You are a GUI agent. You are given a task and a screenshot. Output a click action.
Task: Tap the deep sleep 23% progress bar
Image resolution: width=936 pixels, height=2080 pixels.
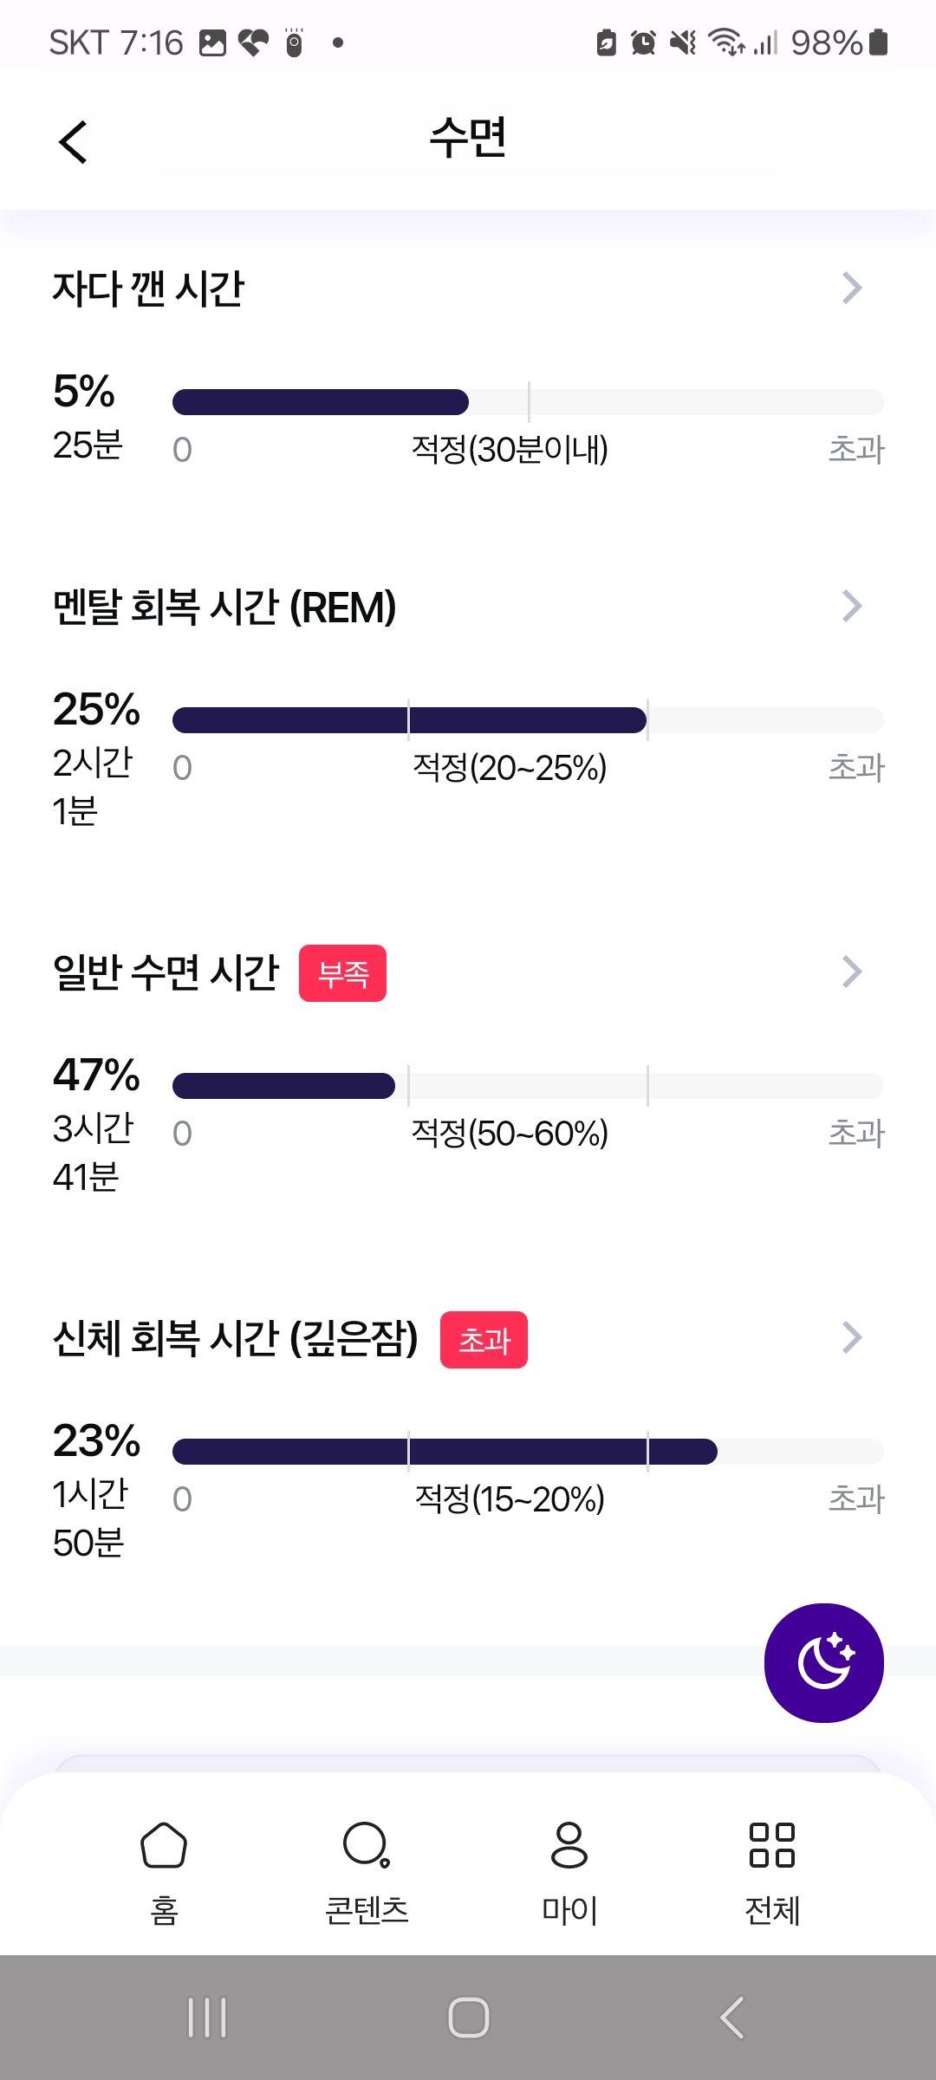coord(528,1452)
